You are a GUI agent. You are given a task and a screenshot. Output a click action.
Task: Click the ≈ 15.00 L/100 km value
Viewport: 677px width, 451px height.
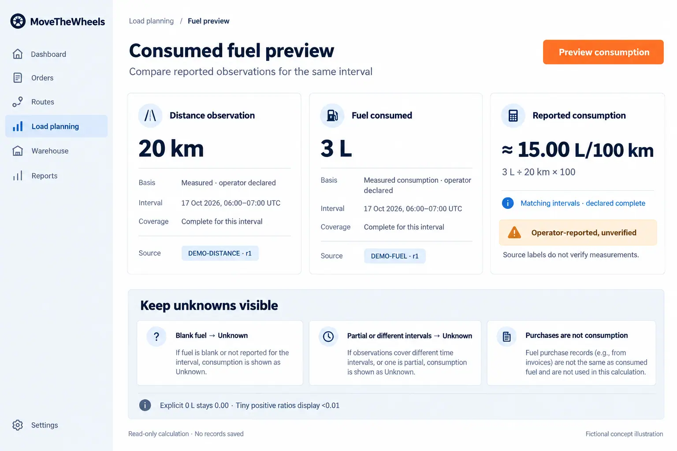tap(577, 150)
